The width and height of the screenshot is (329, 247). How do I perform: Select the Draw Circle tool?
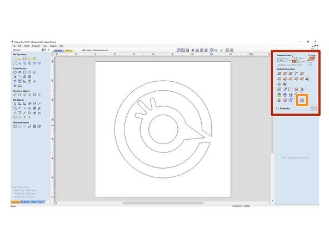[x=15, y=72]
